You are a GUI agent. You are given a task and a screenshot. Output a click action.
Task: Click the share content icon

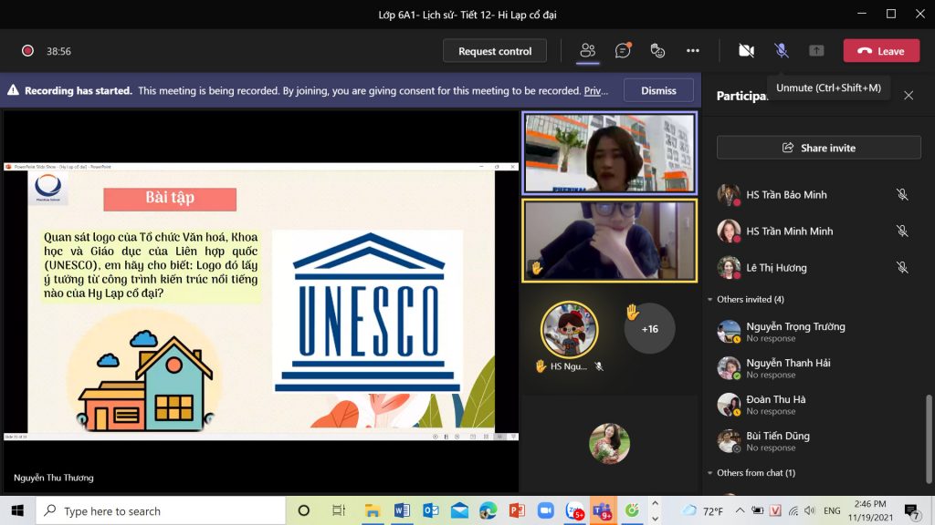[x=816, y=51]
